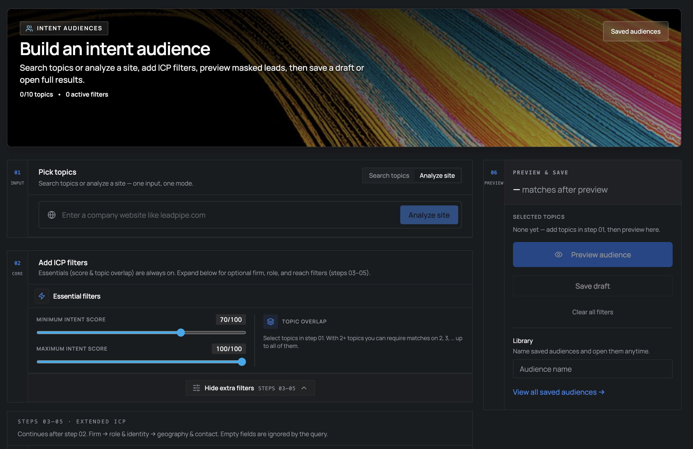The height and width of the screenshot is (449, 693).
Task: Collapse extra filters using the chevron
Action: pos(304,388)
